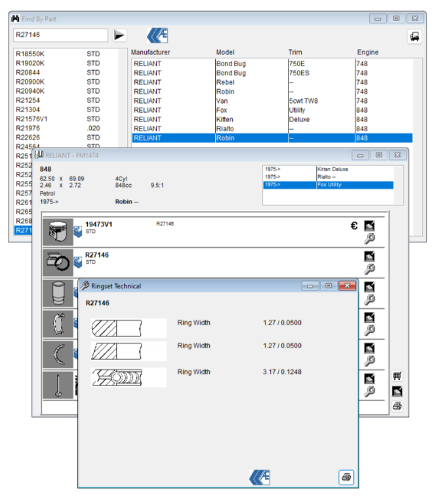Select part R22626 in the parts list
Screen dimensions: 436x497
click(66, 138)
